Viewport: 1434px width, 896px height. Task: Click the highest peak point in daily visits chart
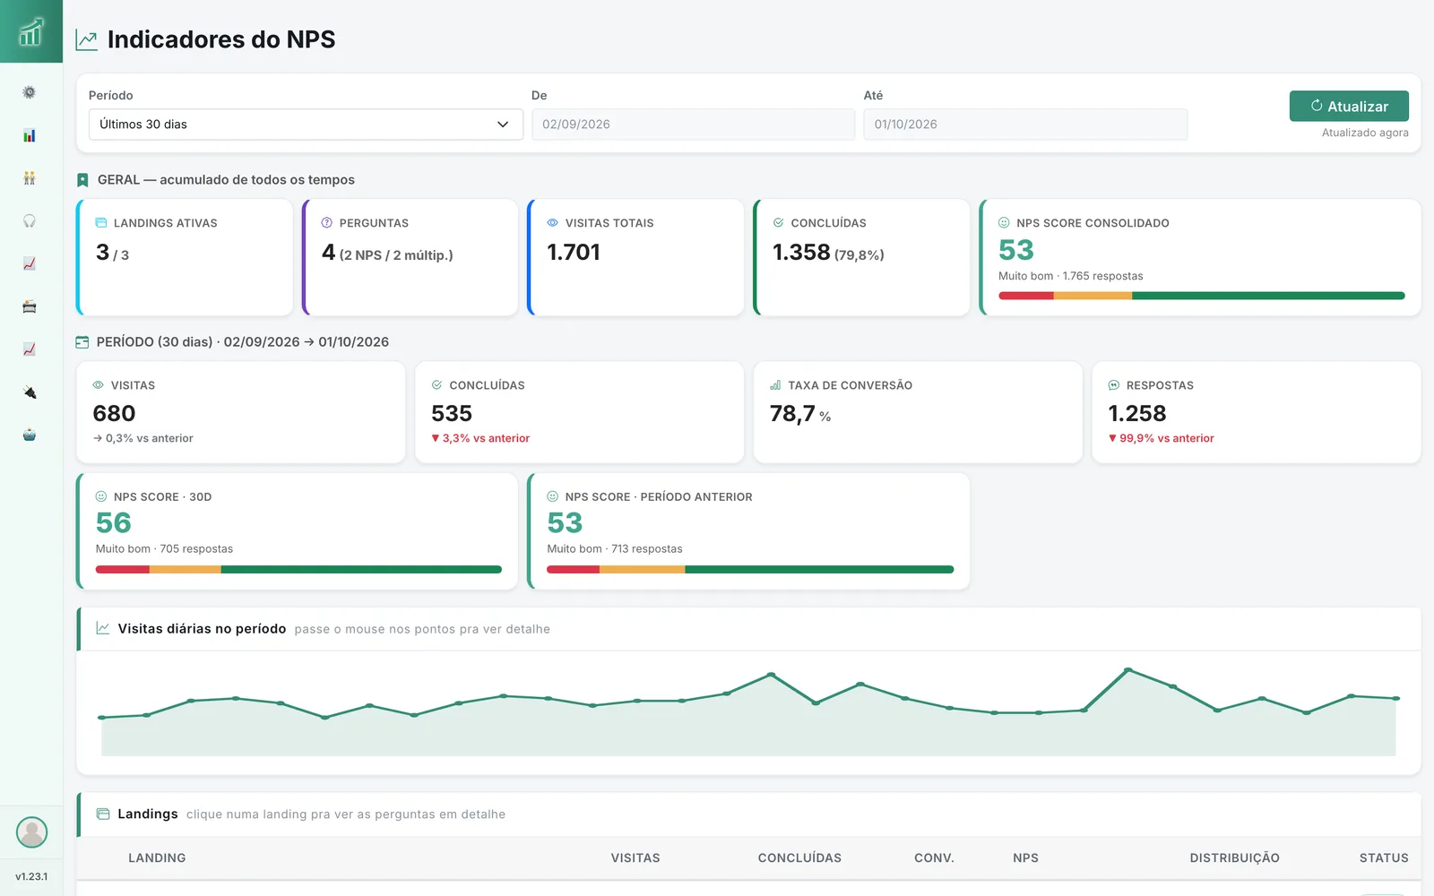coord(1127,669)
